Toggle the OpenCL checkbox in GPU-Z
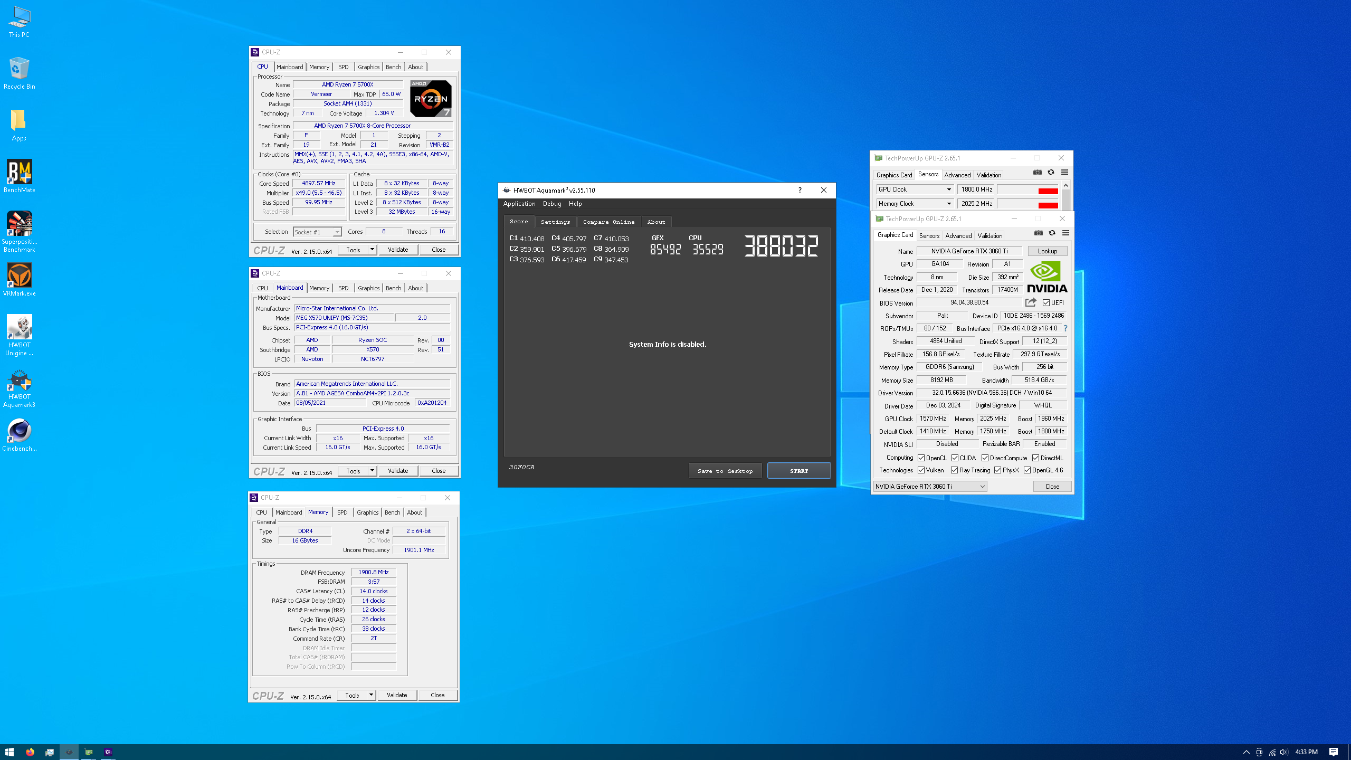The height and width of the screenshot is (760, 1351). pyautogui.click(x=921, y=458)
